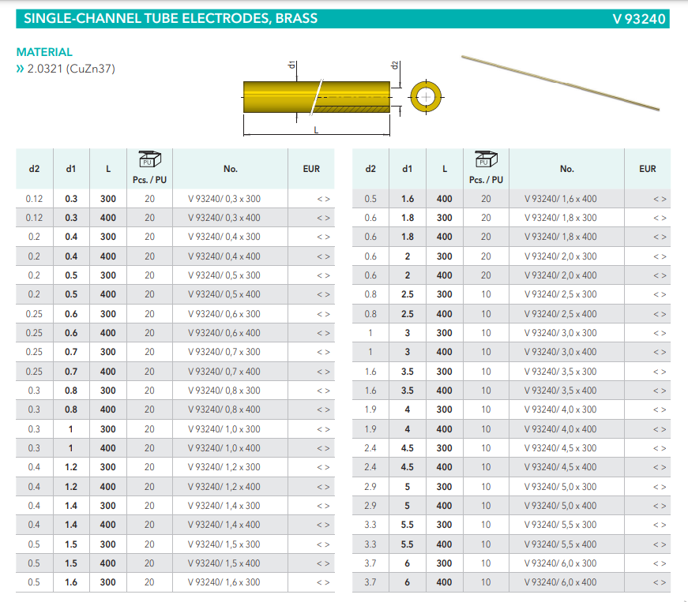The height and width of the screenshot is (602, 688).
Task: Click price placeholder for V 93240/ 4,0 x 300
Action: (660, 409)
